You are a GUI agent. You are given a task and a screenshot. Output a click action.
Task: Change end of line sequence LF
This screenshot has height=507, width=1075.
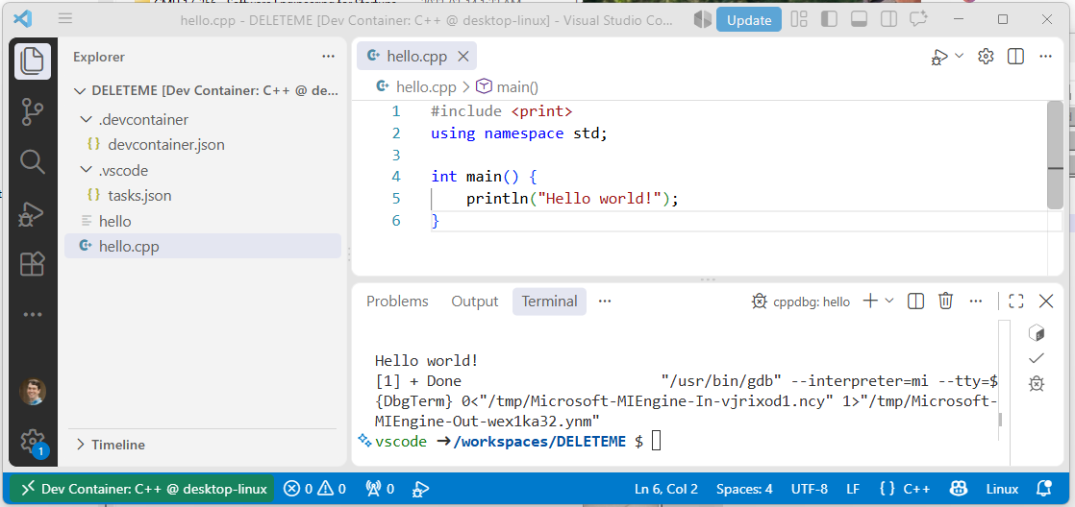click(x=853, y=489)
